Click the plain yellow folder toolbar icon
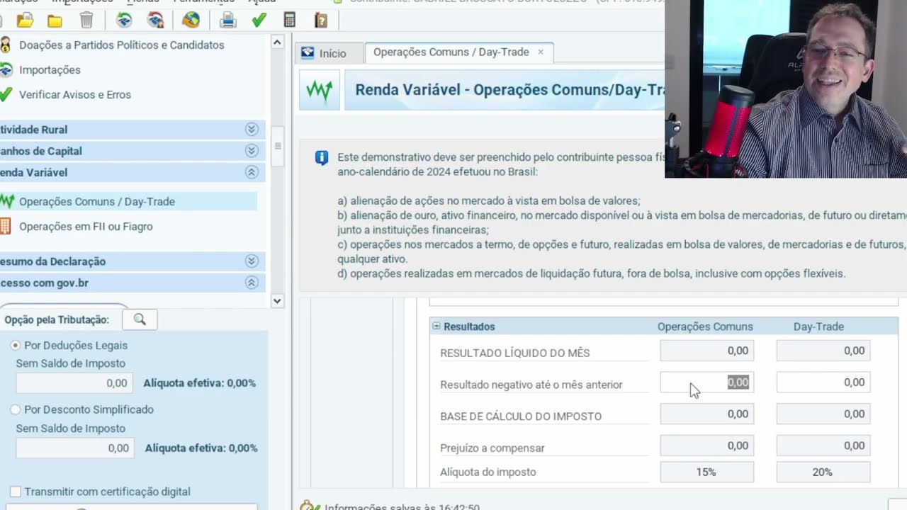907x510 pixels. tap(55, 21)
